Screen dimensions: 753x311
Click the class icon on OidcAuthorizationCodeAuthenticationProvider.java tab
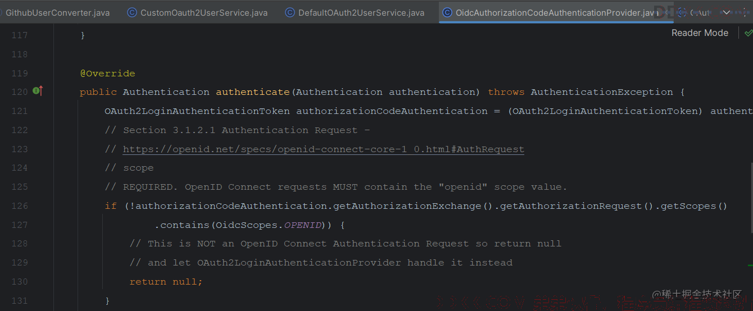coord(447,12)
